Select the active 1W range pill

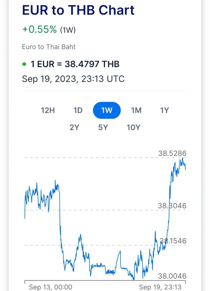click(107, 110)
